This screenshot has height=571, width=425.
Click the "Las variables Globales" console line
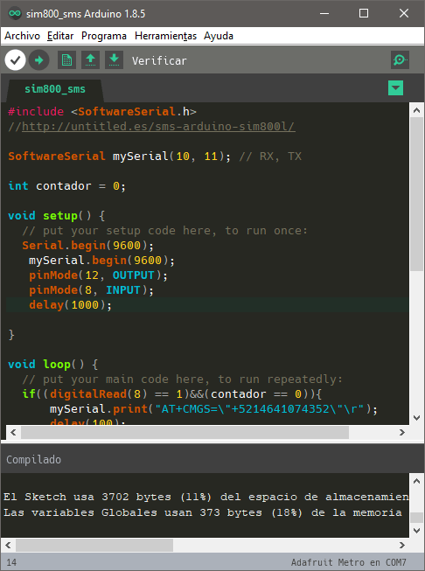(x=203, y=512)
